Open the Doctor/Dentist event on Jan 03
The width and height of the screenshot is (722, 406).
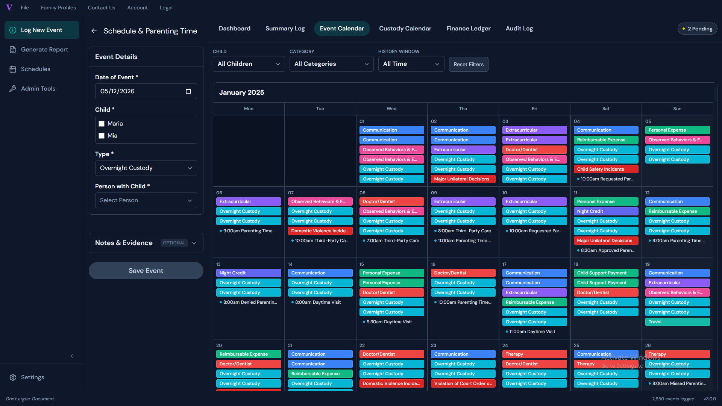tap(534, 150)
